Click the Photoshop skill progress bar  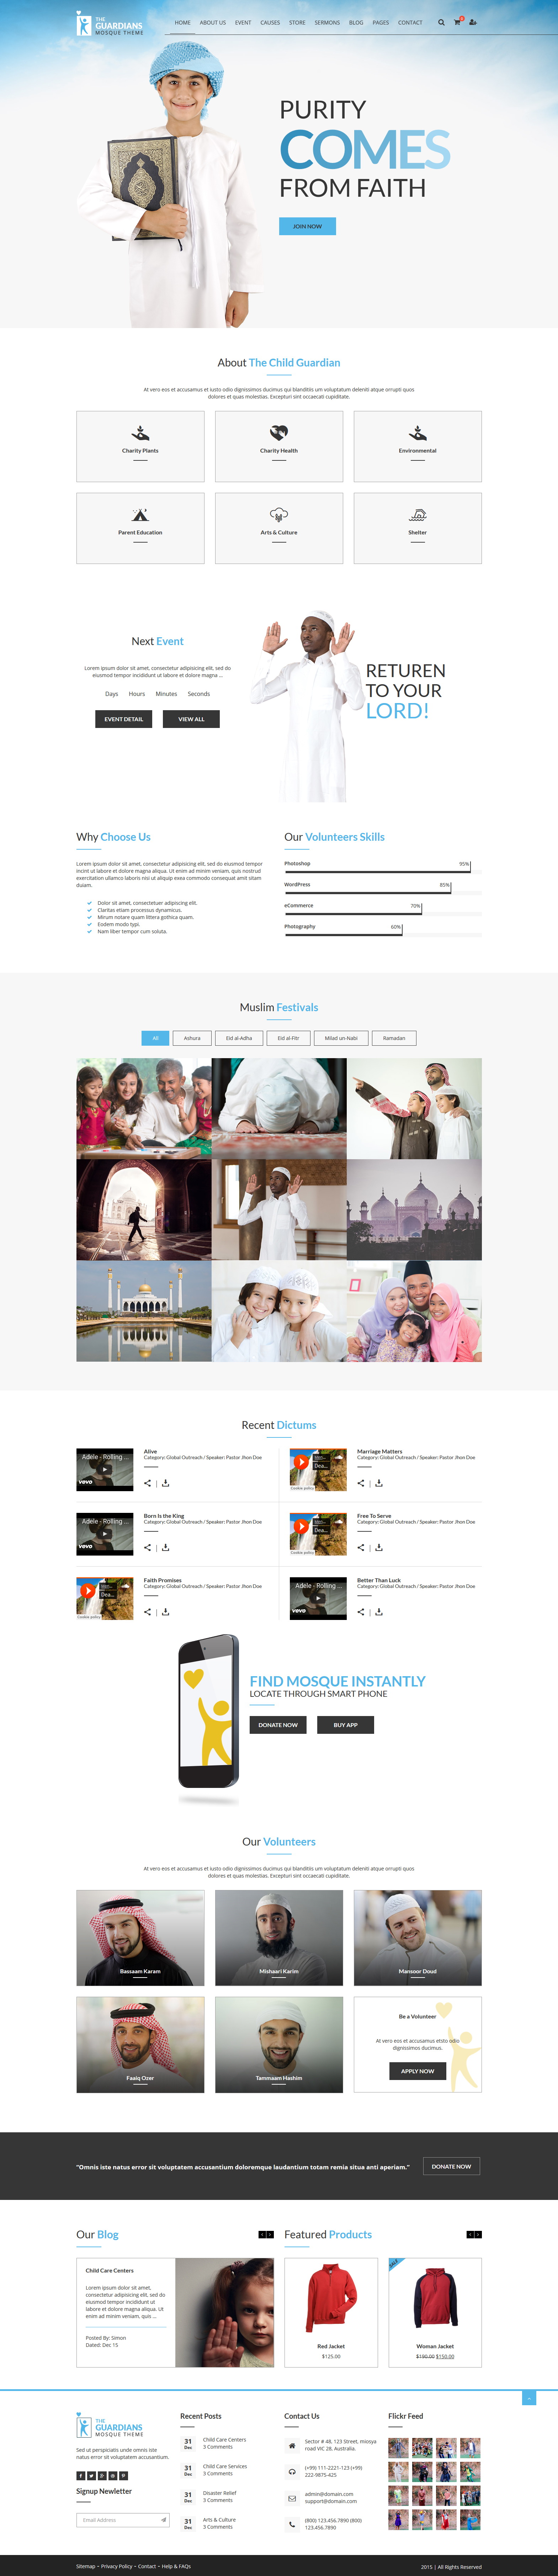383,872
